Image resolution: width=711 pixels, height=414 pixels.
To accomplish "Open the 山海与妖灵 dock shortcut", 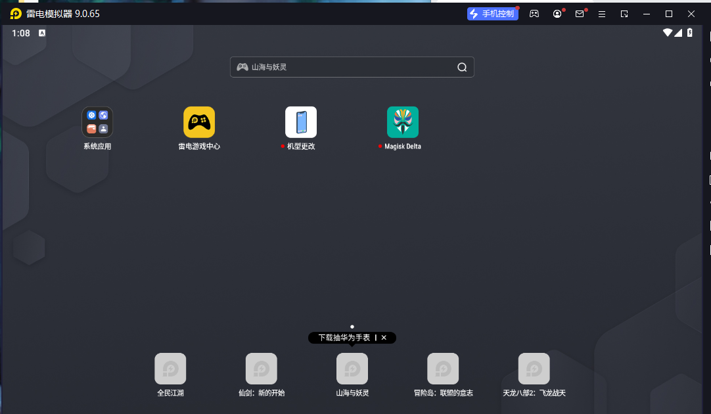I will tap(352, 369).
